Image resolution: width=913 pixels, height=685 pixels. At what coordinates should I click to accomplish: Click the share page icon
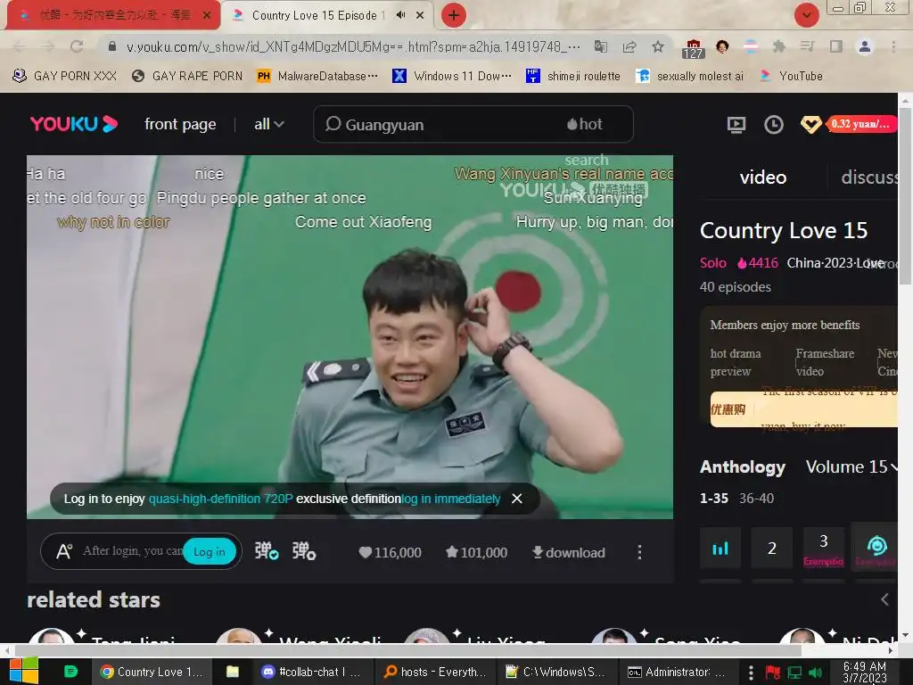point(629,46)
